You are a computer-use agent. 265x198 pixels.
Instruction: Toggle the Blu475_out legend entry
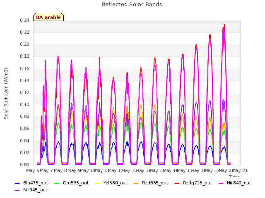coord(31,183)
